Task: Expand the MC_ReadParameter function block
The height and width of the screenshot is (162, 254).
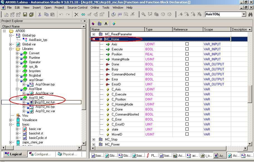Action: (94, 34)
